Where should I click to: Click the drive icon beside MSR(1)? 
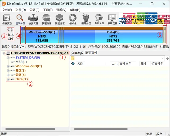(13, 62)
